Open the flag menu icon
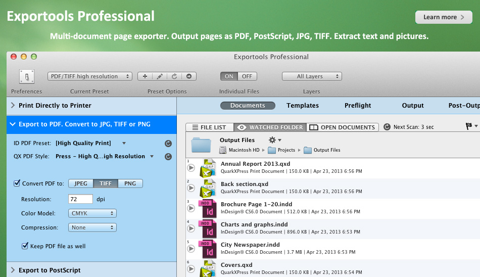Viewport: 480px width, 277px height. [x=471, y=126]
